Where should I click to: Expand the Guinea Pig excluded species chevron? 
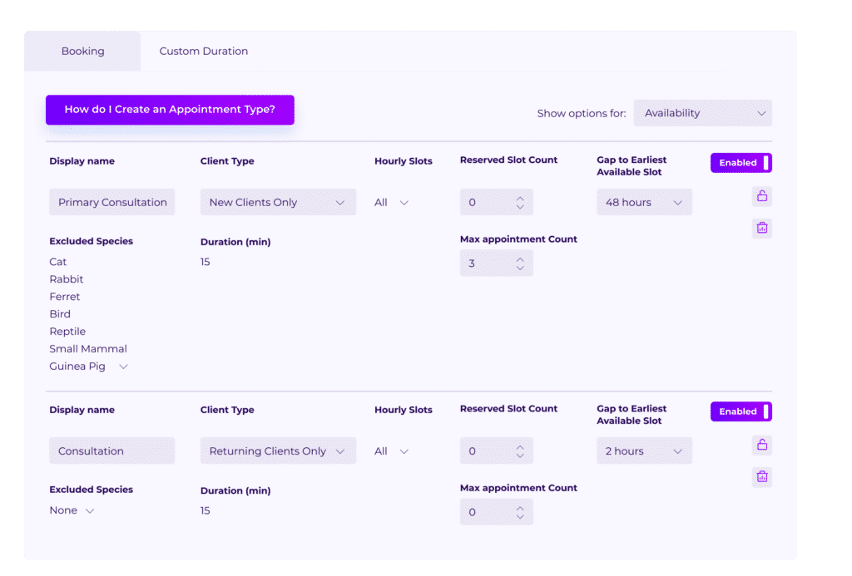point(123,367)
